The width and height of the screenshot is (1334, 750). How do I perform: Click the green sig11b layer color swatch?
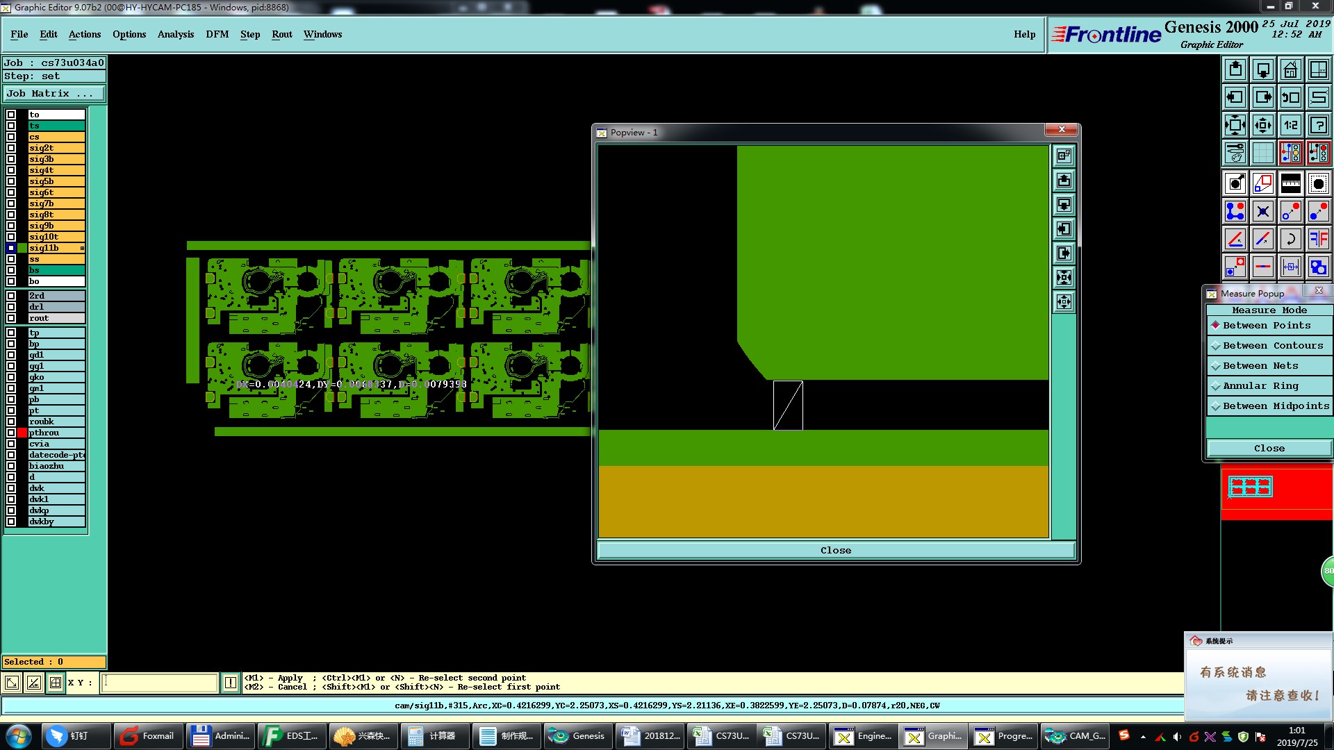(22, 248)
